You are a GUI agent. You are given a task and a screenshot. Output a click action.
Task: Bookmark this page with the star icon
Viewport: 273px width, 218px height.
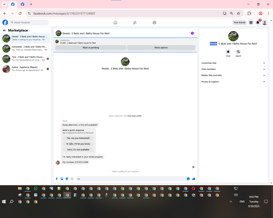tap(239, 13)
